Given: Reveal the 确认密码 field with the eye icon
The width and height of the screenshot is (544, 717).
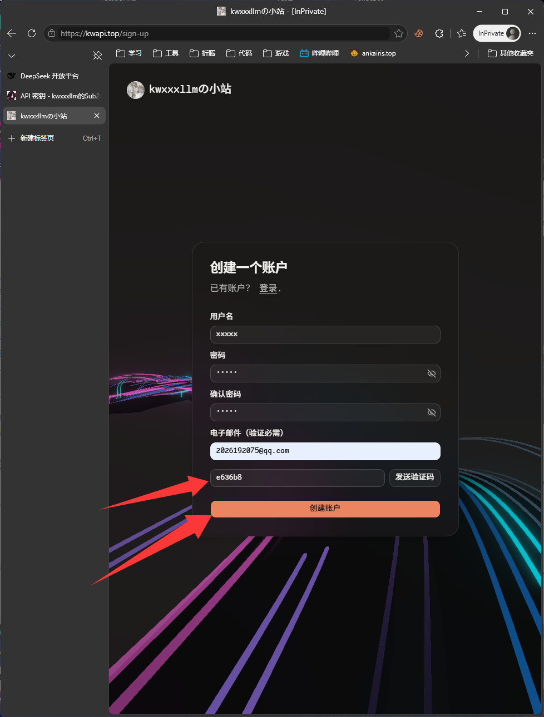Looking at the screenshot, I should click(x=431, y=412).
